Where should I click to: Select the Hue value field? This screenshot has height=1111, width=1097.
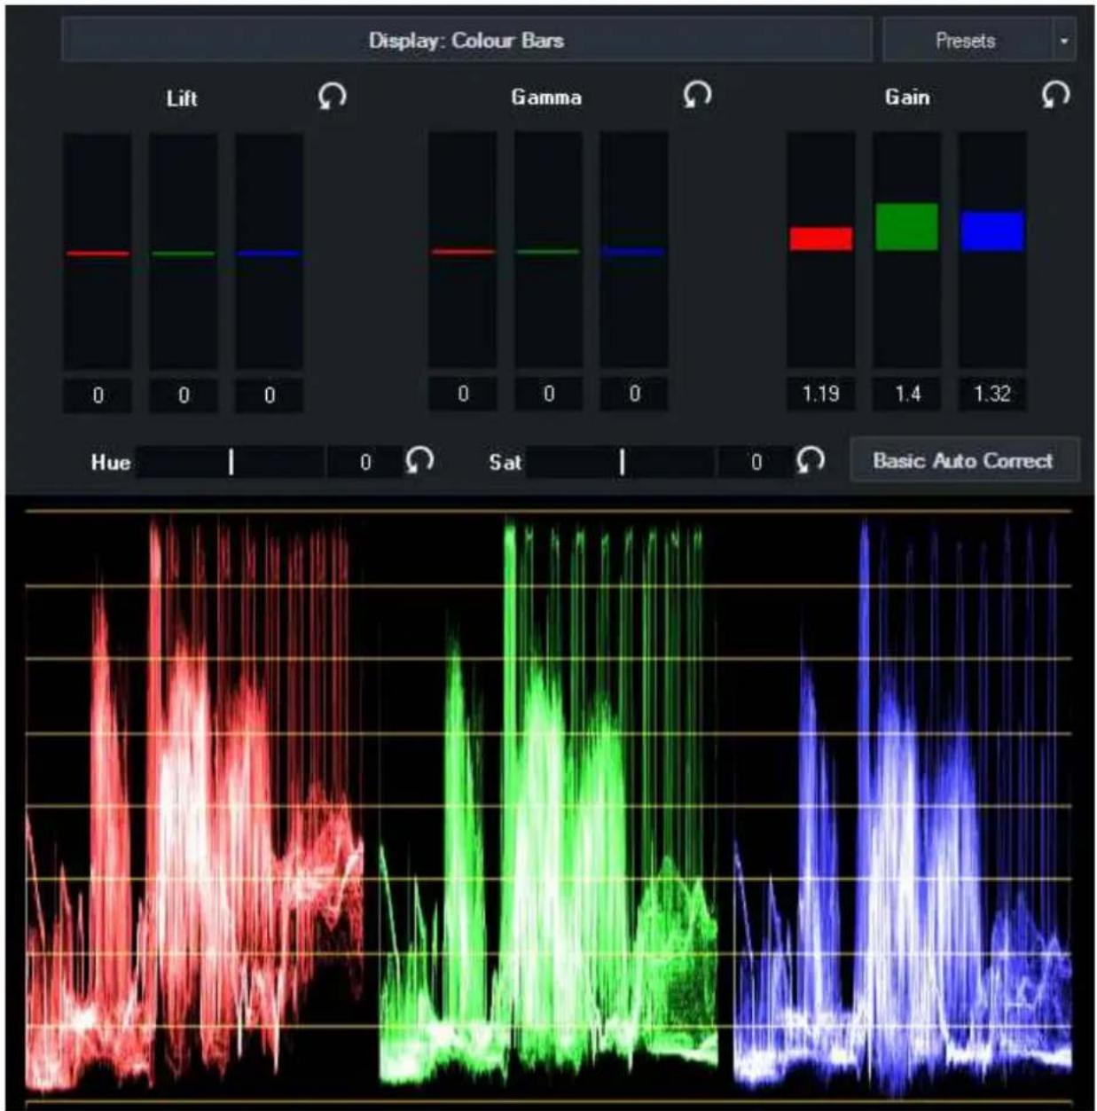[364, 462]
